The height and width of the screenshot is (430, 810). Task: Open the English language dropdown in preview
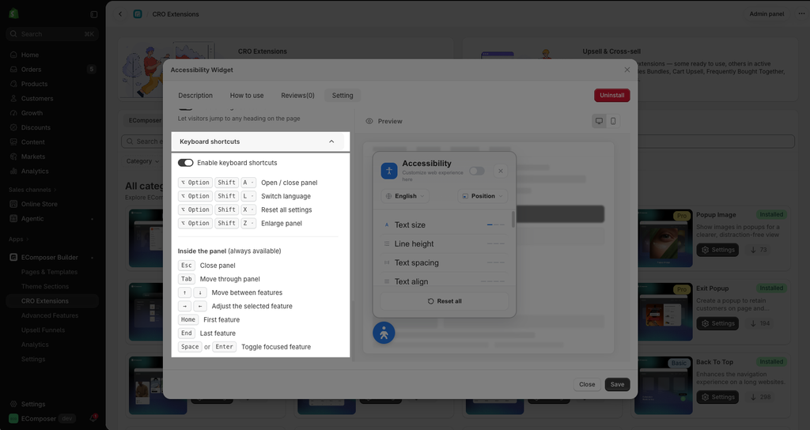[x=405, y=196]
